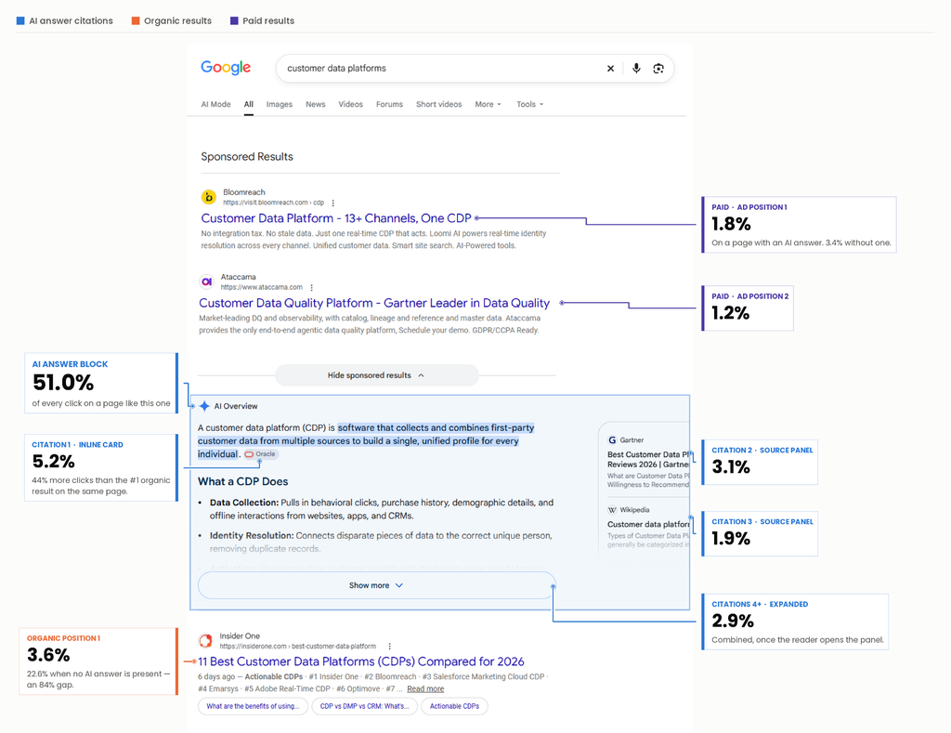The image size is (951, 733).
Task: Click the Actionable CDPs chip
Action: pos(454,706)
